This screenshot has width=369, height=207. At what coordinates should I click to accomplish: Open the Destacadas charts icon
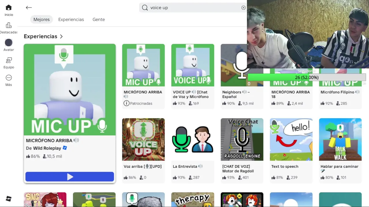9,25
